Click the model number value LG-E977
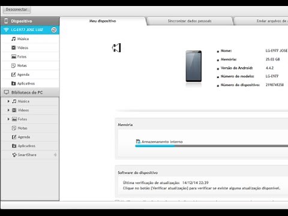Screen dimensions: 288x216 272,76
